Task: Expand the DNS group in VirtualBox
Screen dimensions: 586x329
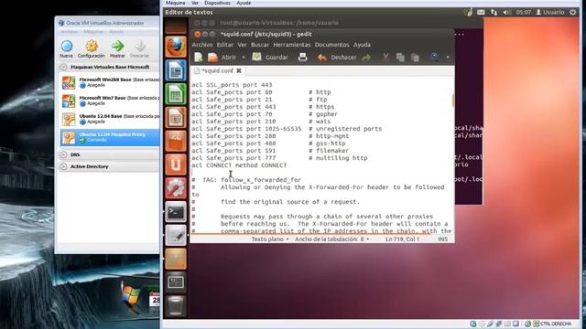Action: [63, 154]
